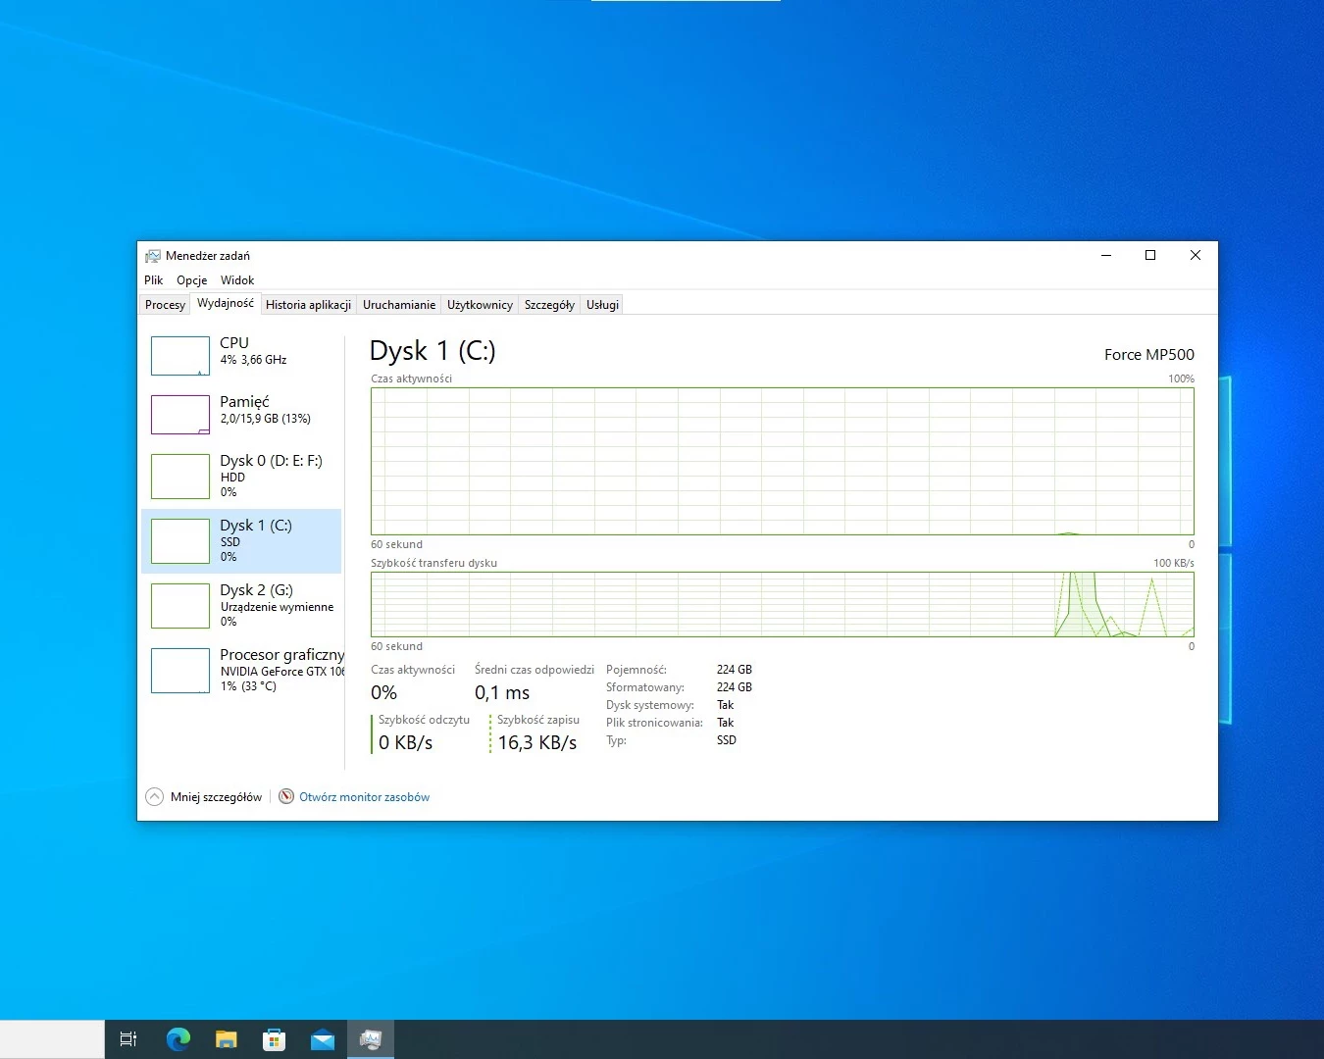This screenshot has width=1324, height=1059.
Task: Click the Pojemność 224 GB value
Action: (735, 670)
